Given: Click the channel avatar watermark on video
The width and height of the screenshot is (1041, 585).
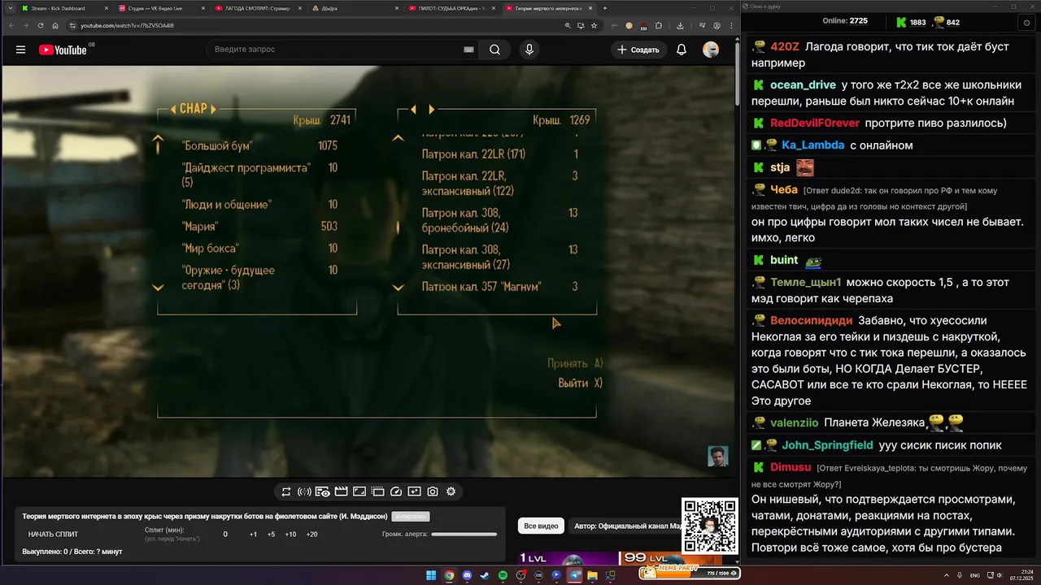Looking at the screenshot, I should [x=717, y=456].
